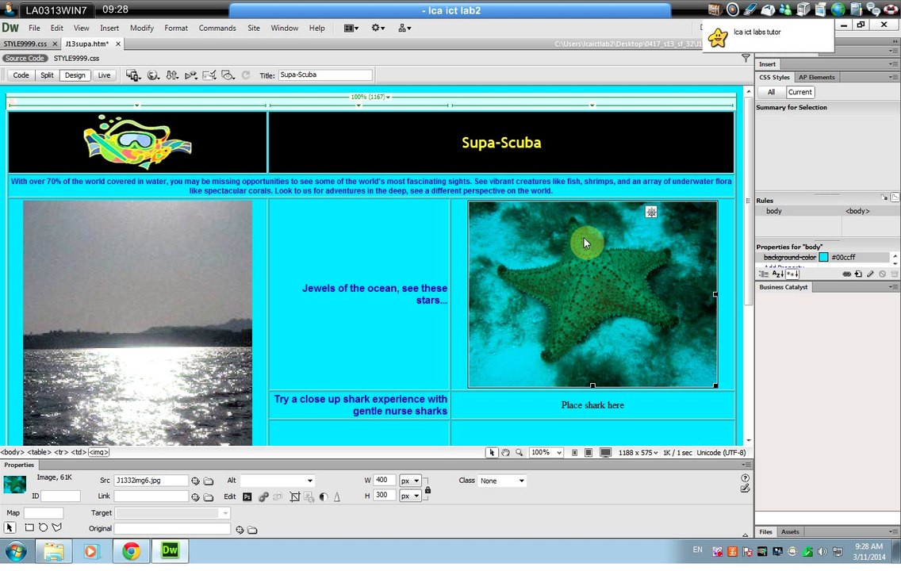Click the Sharpen image icon
Viewport: 901px width, 571px height.
coord(337,497)
